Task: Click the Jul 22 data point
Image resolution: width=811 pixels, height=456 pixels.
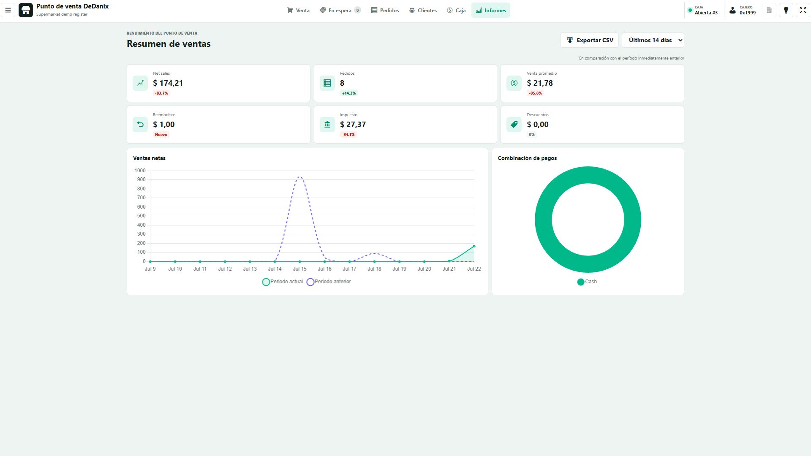Action: pos(474,246)
